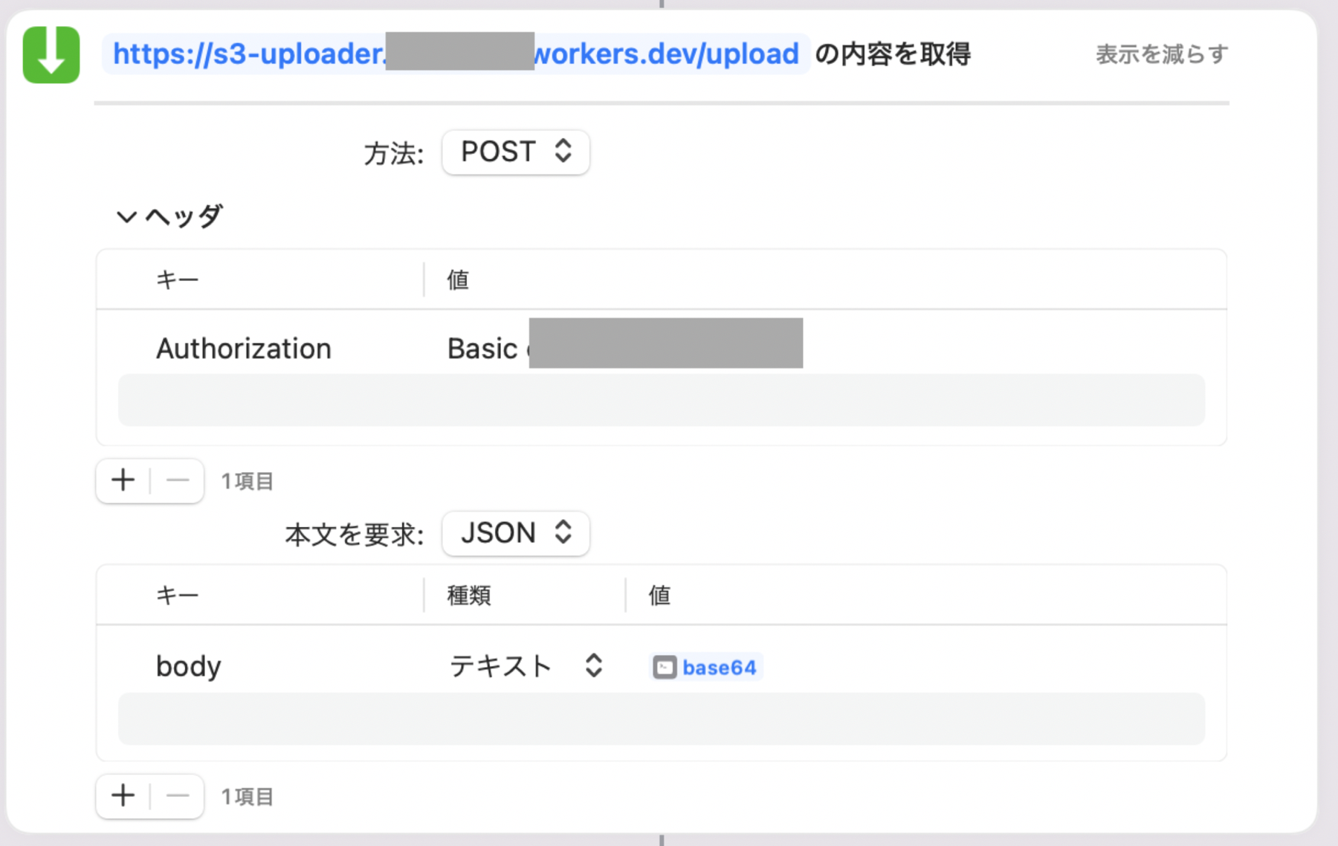Screen dimensions: 1338x846
Task: Click the POST stepper arrows
Action: (x=563, y=152)
